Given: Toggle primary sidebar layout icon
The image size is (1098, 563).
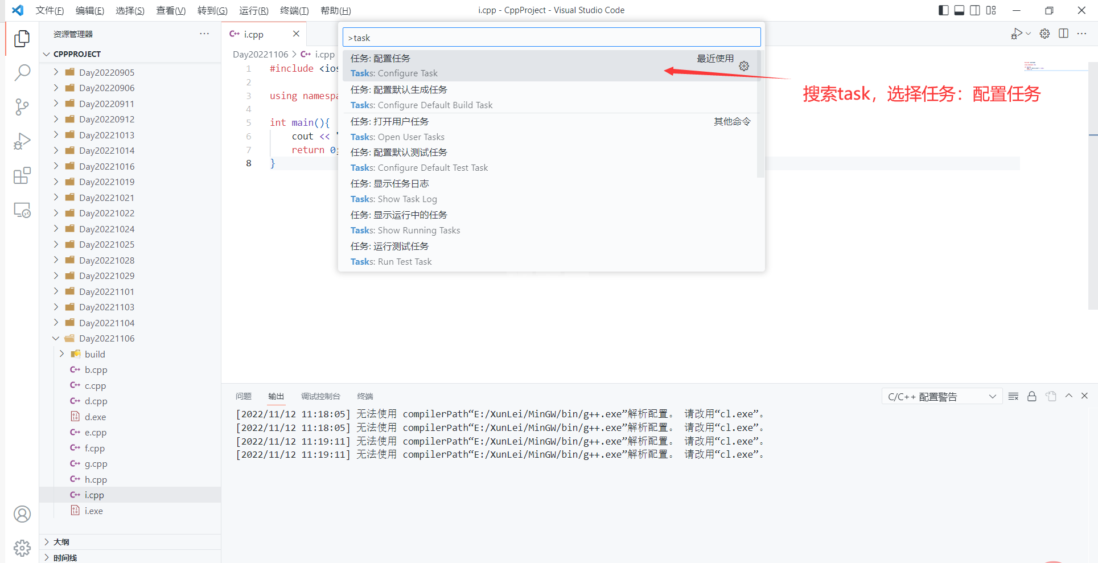Looking at the screenshot, I should coord(943,10).
